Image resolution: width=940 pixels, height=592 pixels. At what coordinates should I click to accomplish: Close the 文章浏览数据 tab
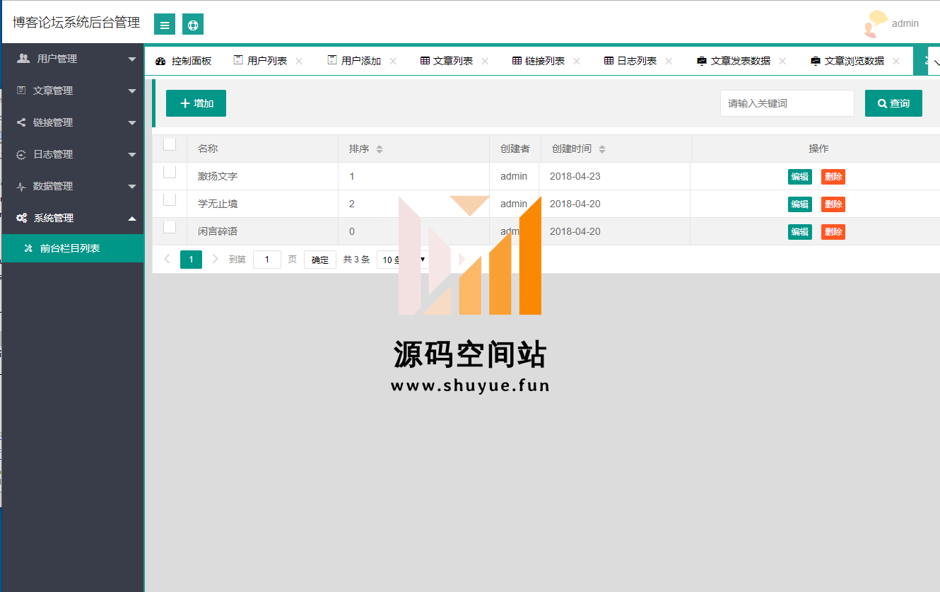896,62
